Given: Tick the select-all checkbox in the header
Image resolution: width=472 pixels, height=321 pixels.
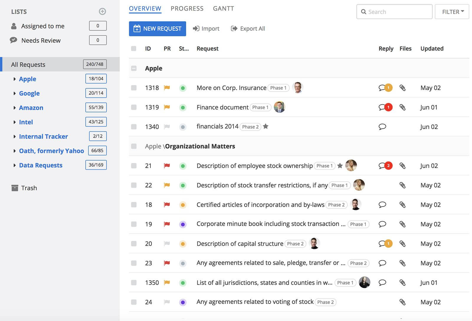Looking at the screenshot, I should click(x=134, y=48).
